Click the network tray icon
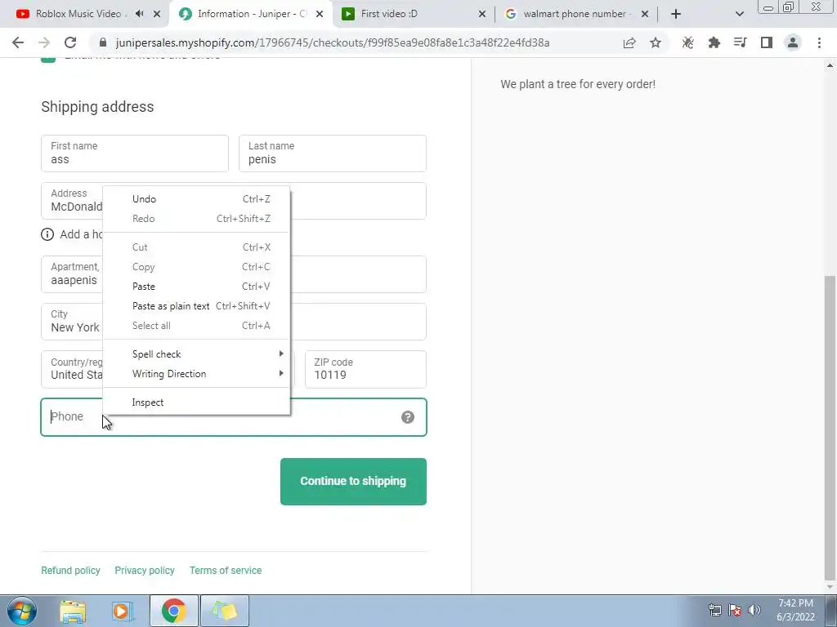 (714, 610)
